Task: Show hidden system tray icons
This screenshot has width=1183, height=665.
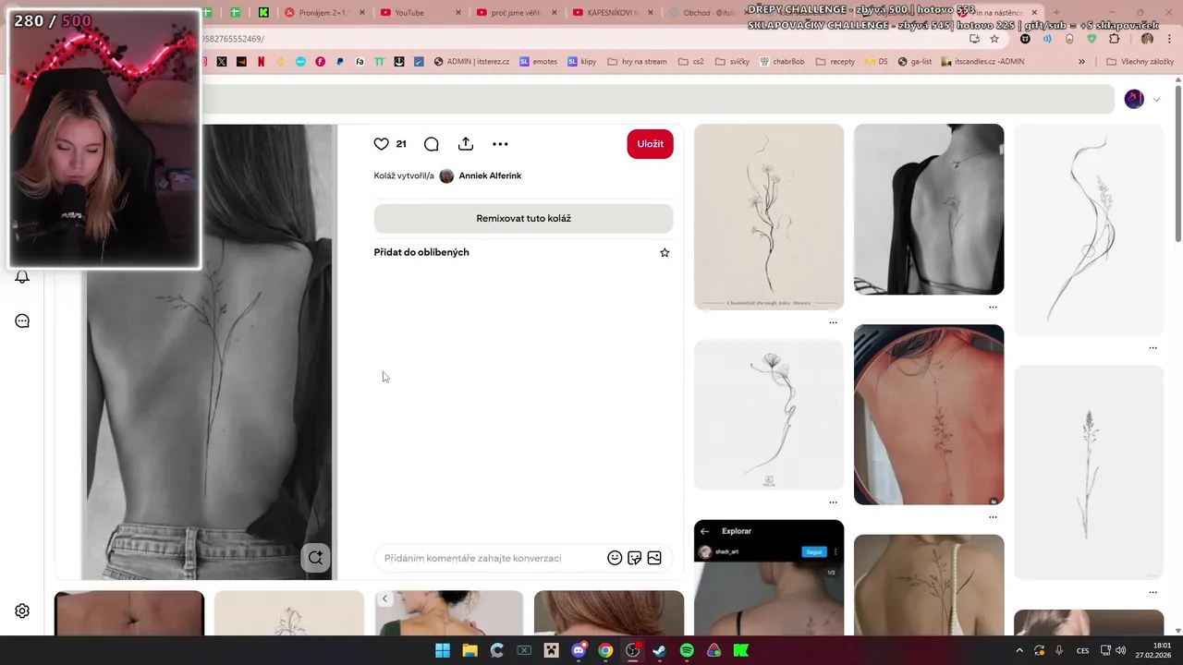Action: click(1019, 650)
